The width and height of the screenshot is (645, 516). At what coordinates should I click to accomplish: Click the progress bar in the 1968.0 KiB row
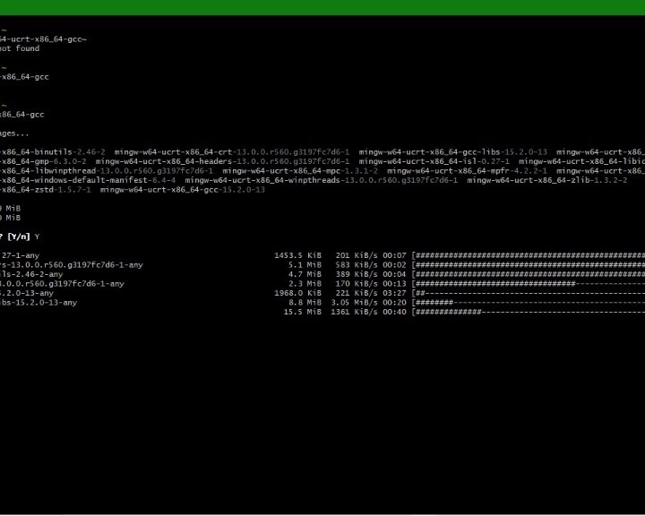click(529, 294)
